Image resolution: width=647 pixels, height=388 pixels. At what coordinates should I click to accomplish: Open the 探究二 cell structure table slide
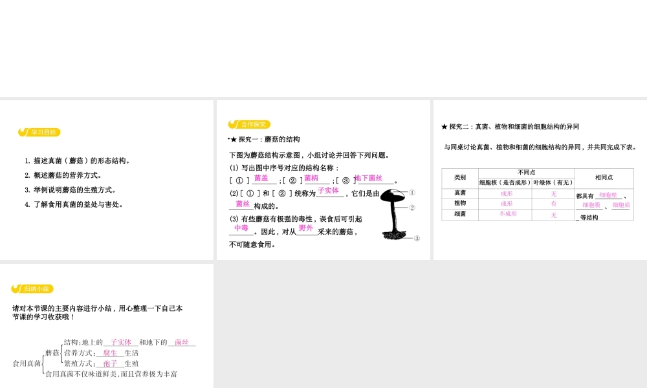tap(540, 180)
